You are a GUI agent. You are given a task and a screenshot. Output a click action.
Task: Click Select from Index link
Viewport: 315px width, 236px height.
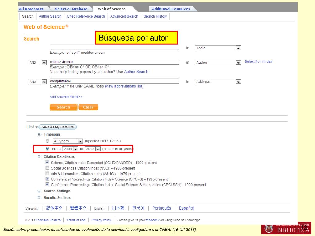pos(258,61)
